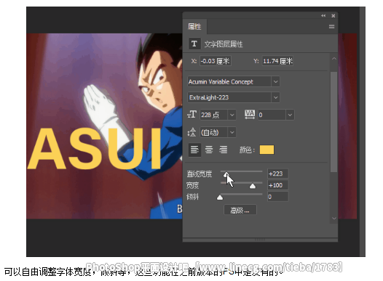Edit the +223 weight value field
Screen dimensions: 383x281
click(x=277, y=174)
